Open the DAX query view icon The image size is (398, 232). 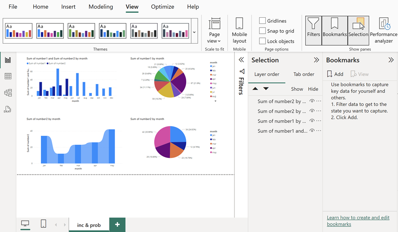click(8, 109)
